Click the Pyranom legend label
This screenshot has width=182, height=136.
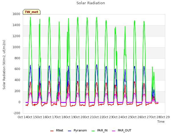pos(80,130)
